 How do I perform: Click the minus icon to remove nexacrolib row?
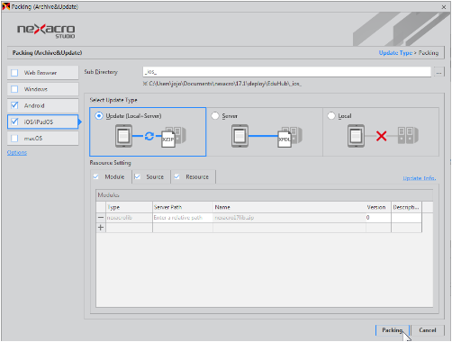(x=101, y=218)
